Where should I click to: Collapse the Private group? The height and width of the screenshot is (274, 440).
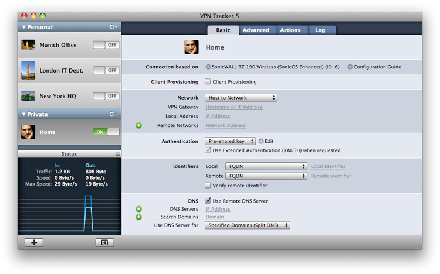click(x=24, y=114)
